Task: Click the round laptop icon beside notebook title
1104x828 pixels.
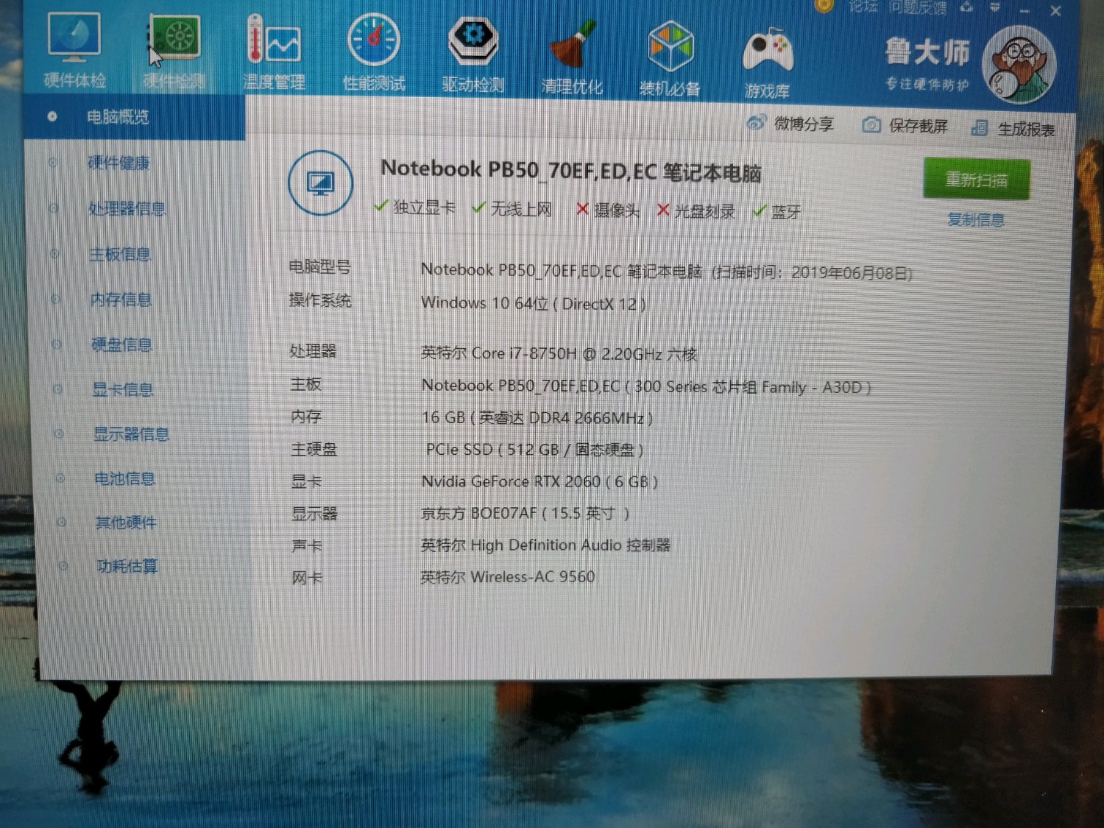Action: tap(320, 183)
